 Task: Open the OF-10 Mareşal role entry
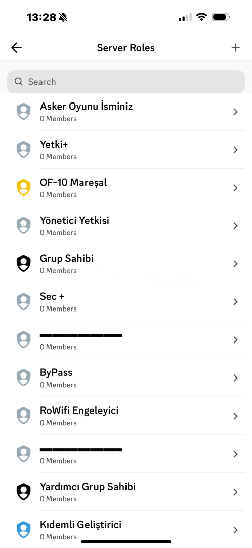pos(126,188)
